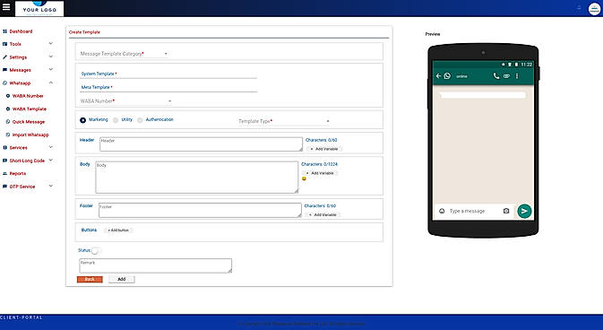Click the three-dot menu in phone preview

517,76
